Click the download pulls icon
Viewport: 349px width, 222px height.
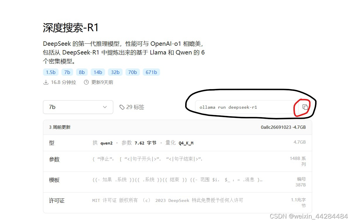click(x=46, y=82)
